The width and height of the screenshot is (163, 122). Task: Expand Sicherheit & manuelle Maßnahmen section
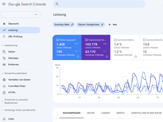coord(2,101)
